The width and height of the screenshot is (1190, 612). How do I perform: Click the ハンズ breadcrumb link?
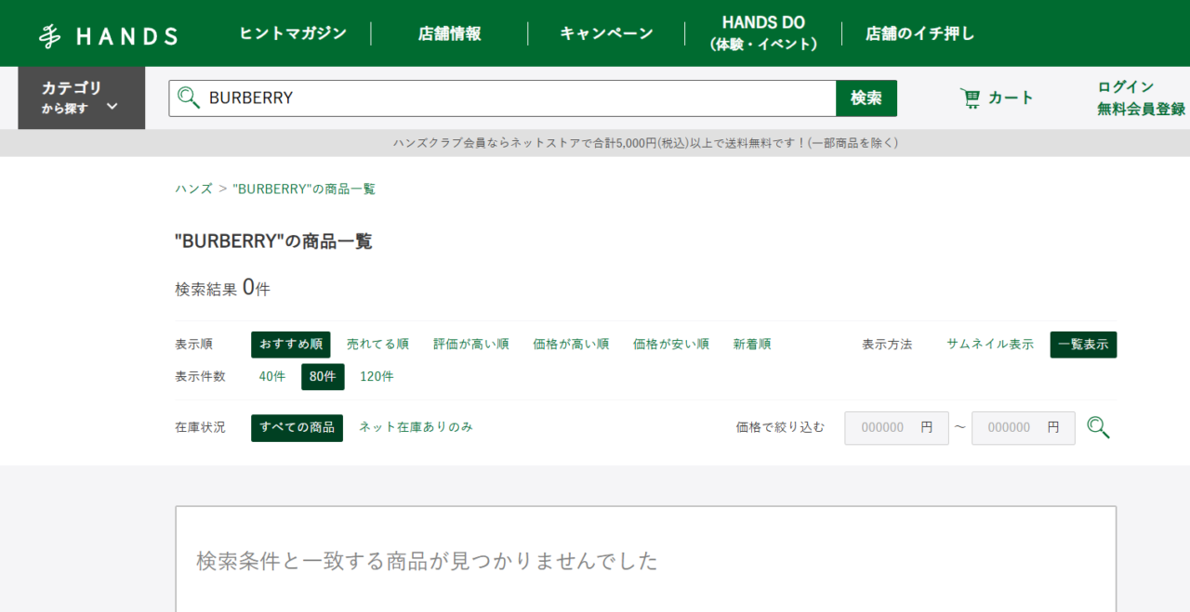pos(194,189)
